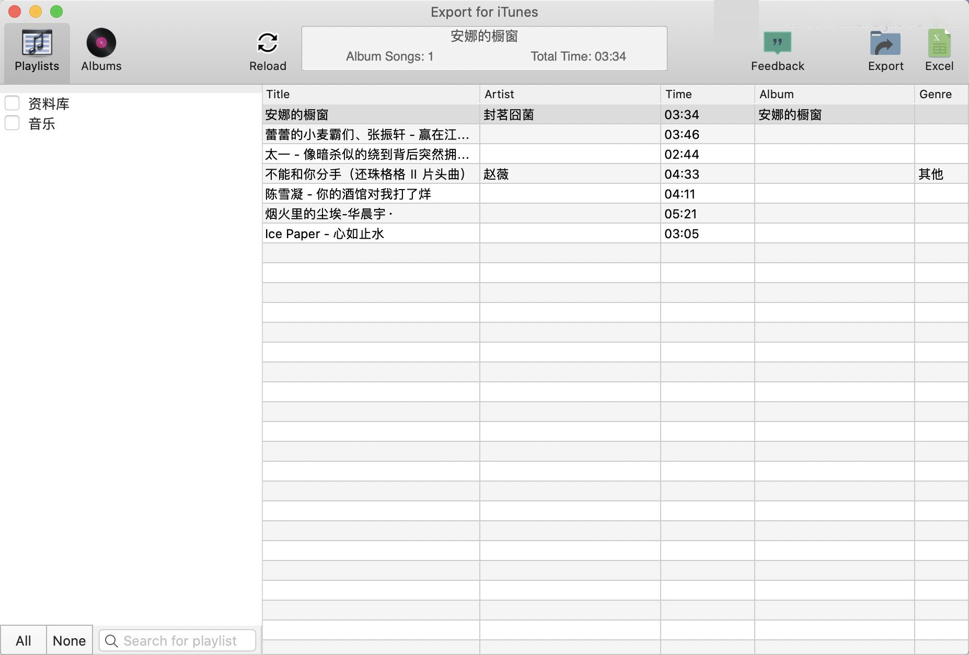Click the None button
The width and height of the screenshot is (969, 655).
coord(70,640)
